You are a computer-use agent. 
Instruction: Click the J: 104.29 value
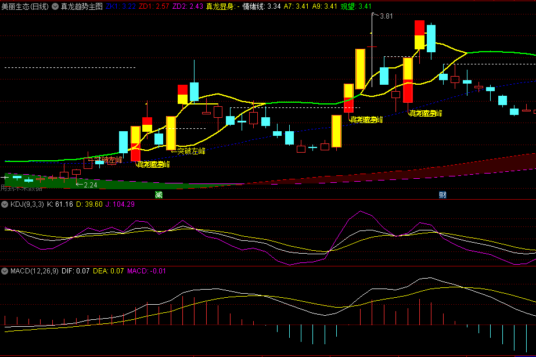[x=120, y=204]
